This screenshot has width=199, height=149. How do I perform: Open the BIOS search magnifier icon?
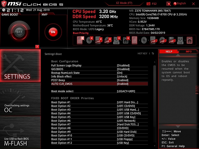[169, 4]
